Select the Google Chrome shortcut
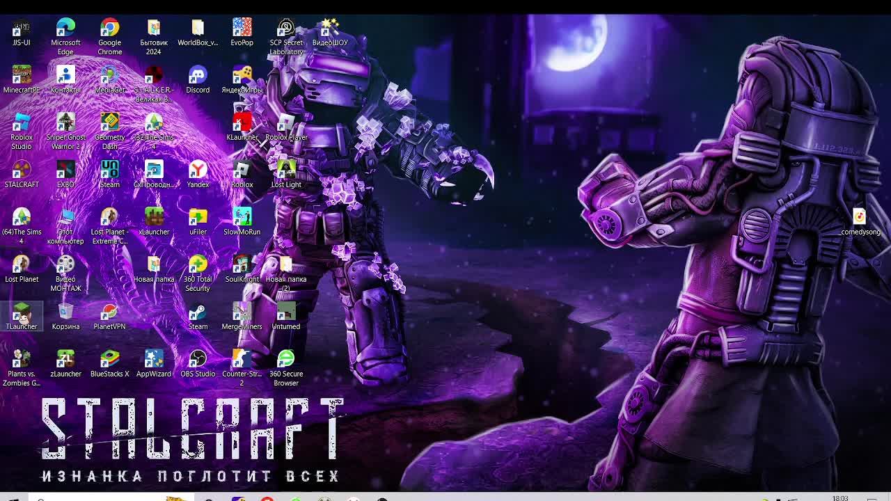 pos(109,37)
